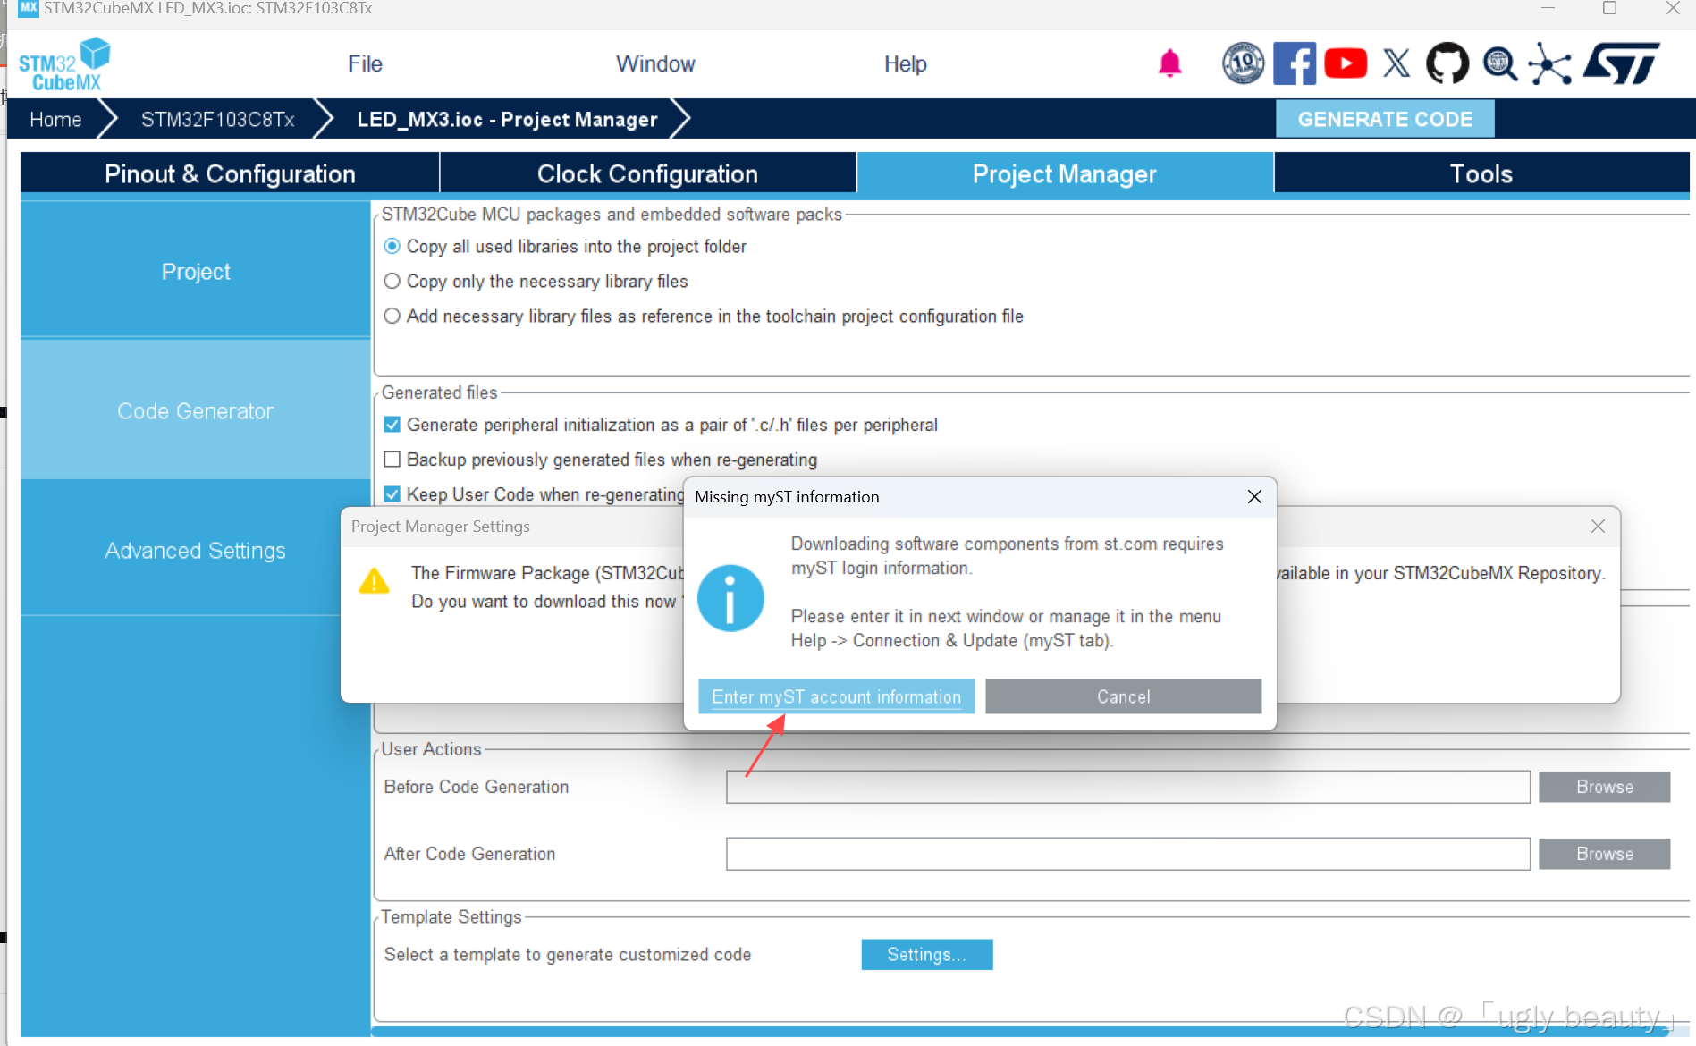Open the File menu
1696x1046 pixels.
[365, 63]
